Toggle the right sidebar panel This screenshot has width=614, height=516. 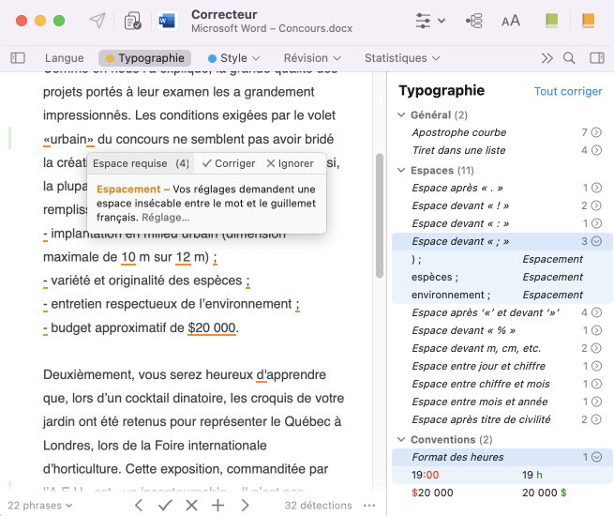596,58
